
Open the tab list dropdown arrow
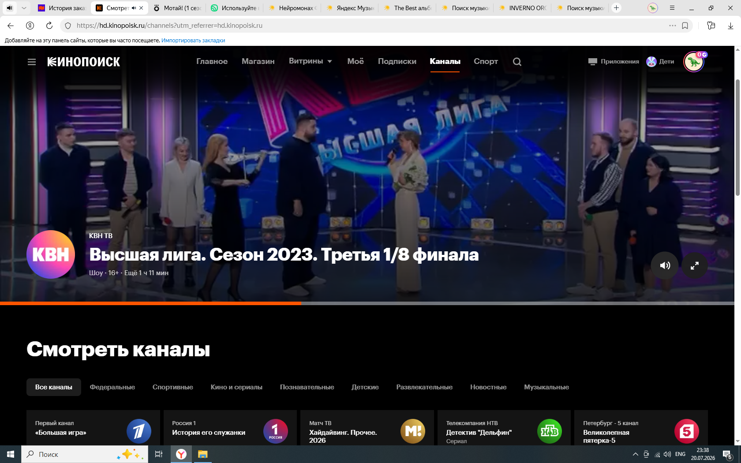point(24,8)
